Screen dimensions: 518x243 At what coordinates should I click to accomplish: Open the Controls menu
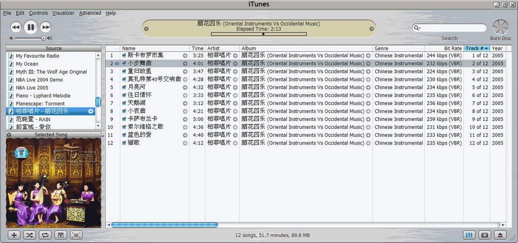coord(38,13)
